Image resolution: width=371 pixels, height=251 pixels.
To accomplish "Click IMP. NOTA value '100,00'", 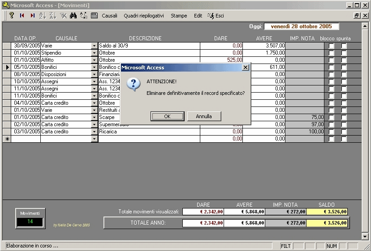I will coord(305,132).
